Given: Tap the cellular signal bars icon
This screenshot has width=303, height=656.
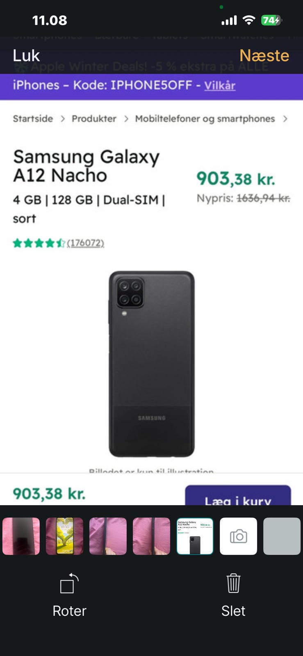Looking at the screenshot, I should 229,20.
